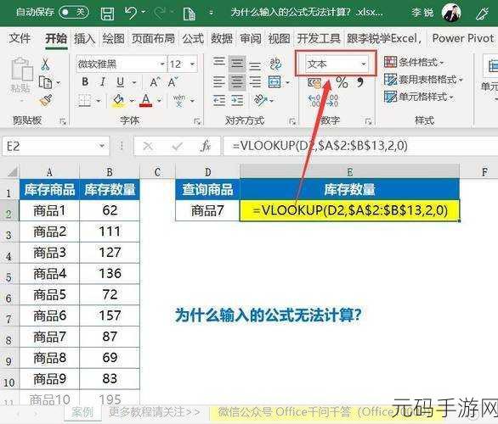Click the Insert Function fx icon

tap(206, 146)
